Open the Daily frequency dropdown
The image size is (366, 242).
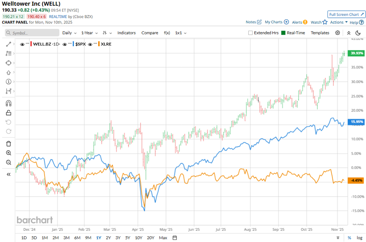tap(69, 33)
